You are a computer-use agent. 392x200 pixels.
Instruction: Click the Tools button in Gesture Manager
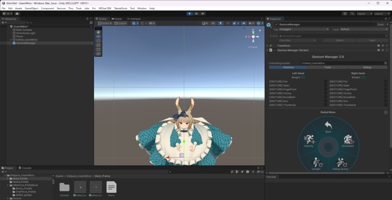(328, 67)
